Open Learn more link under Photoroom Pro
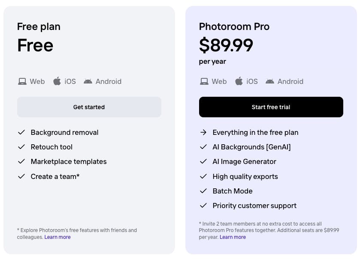This screenshot has width=363, height=259. [x=233, y=237]
